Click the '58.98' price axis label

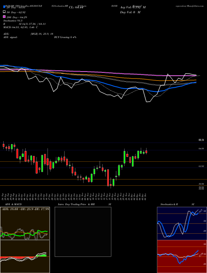pyautogui.click(x=201, y=184)
